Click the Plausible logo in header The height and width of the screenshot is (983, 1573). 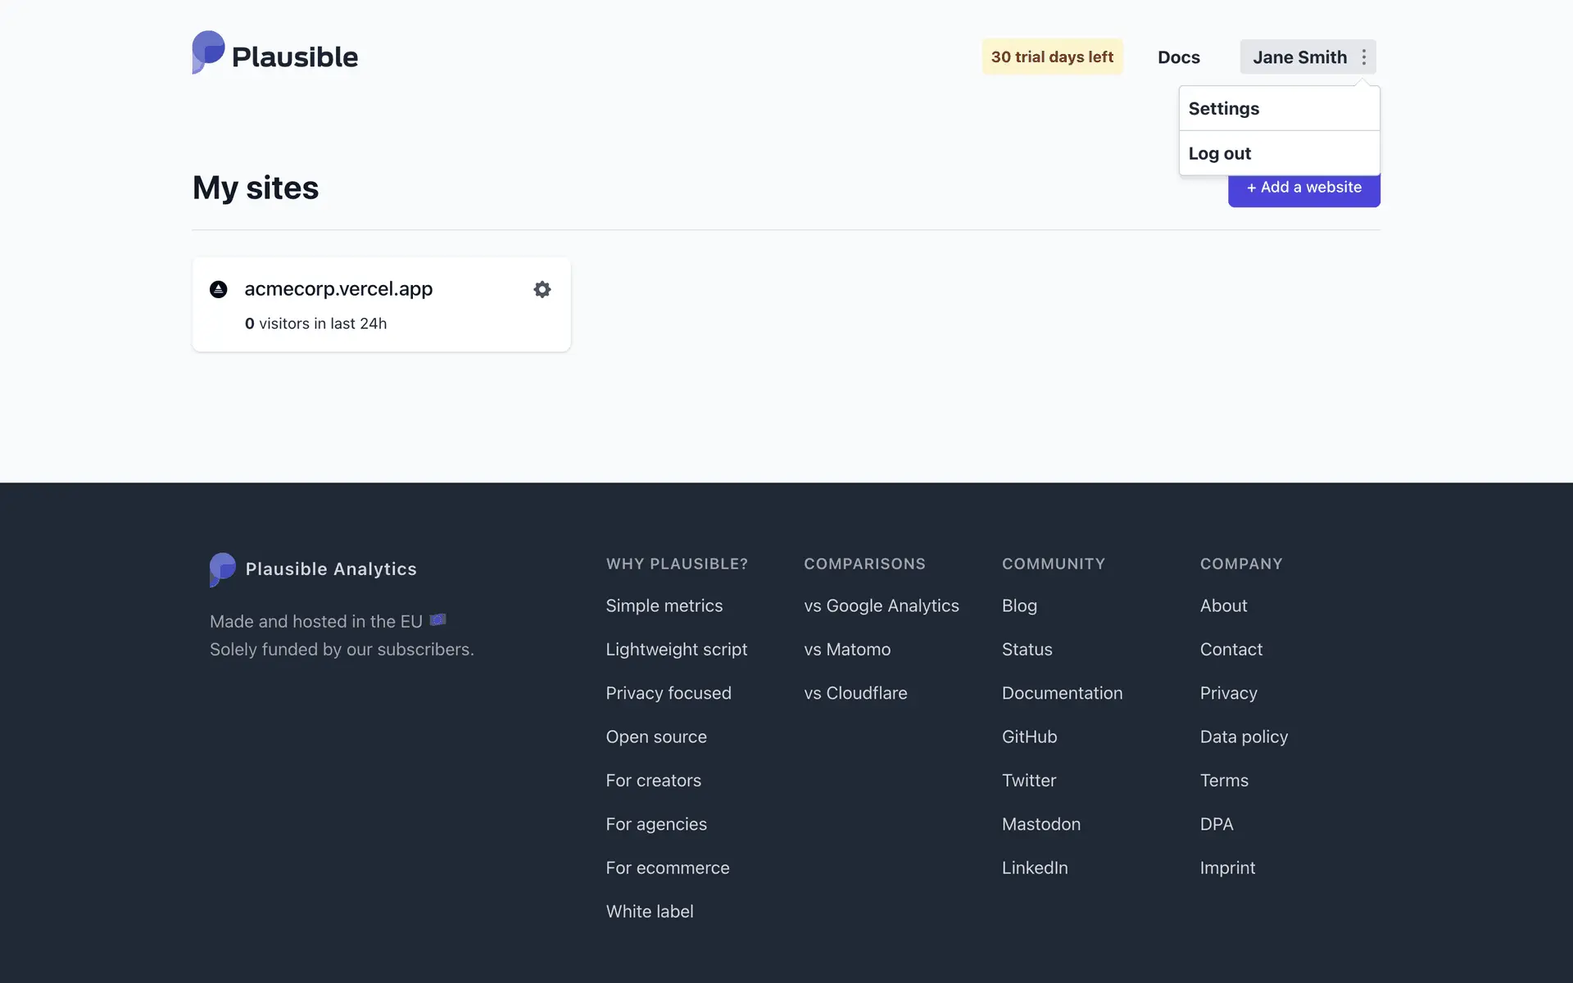point(274,54)
